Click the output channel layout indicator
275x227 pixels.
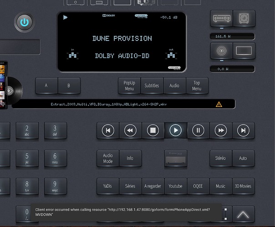[171, 54]
